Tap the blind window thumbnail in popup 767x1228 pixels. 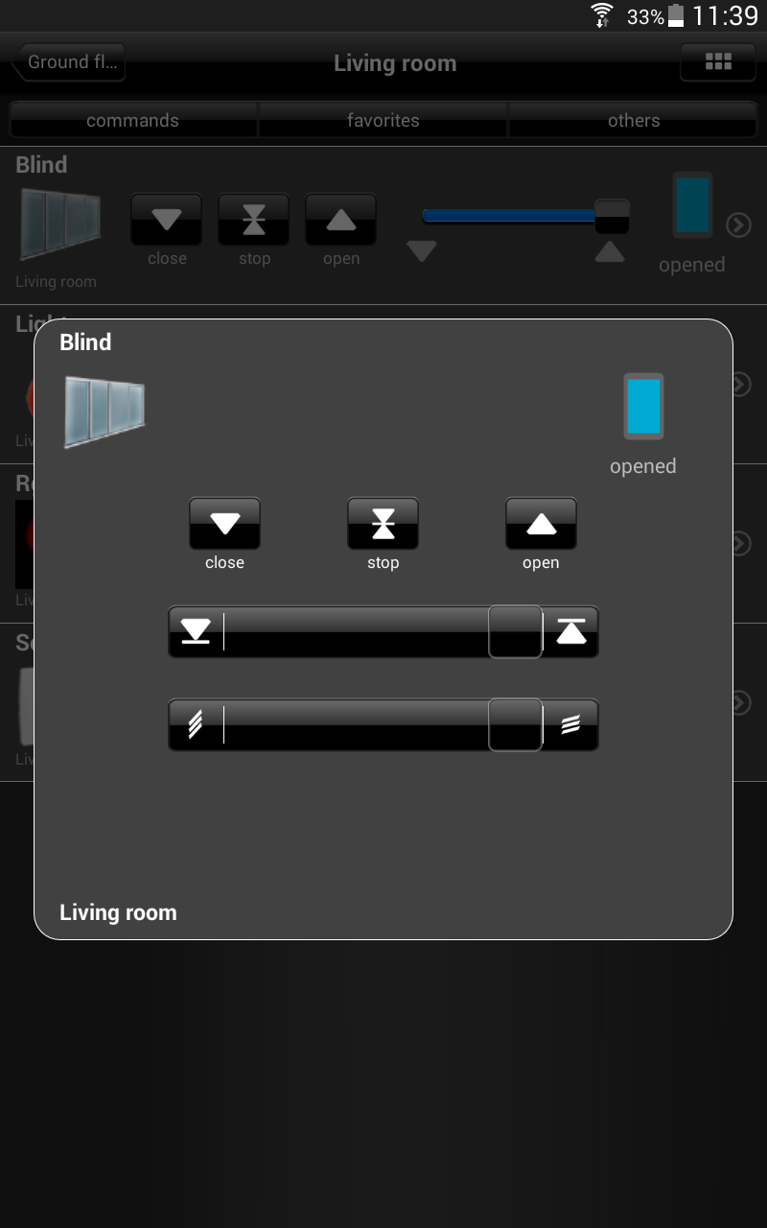point(105,412)
